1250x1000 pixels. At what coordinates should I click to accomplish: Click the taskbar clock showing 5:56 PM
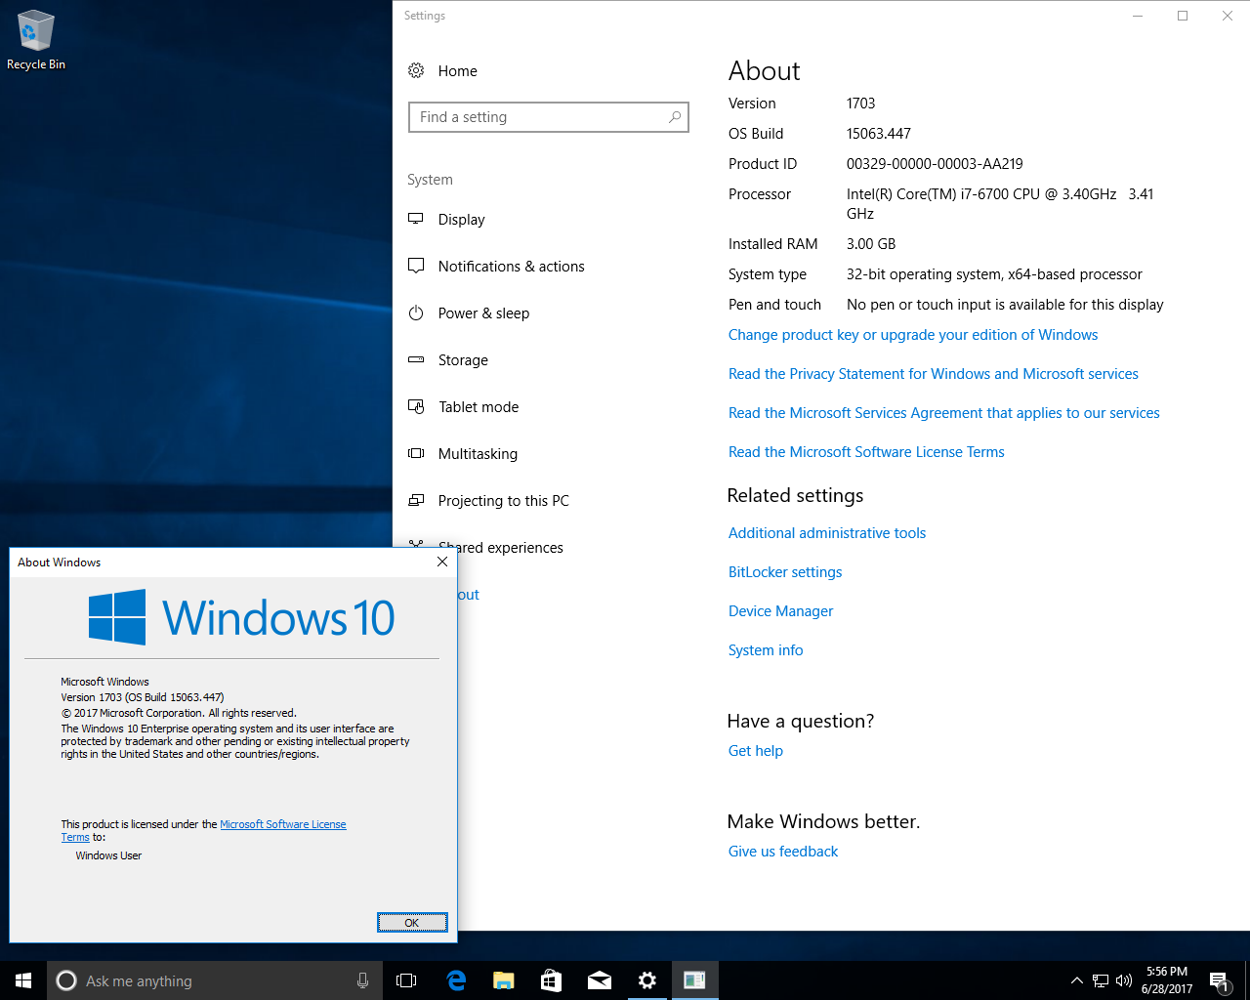(x=1167, y=980)
